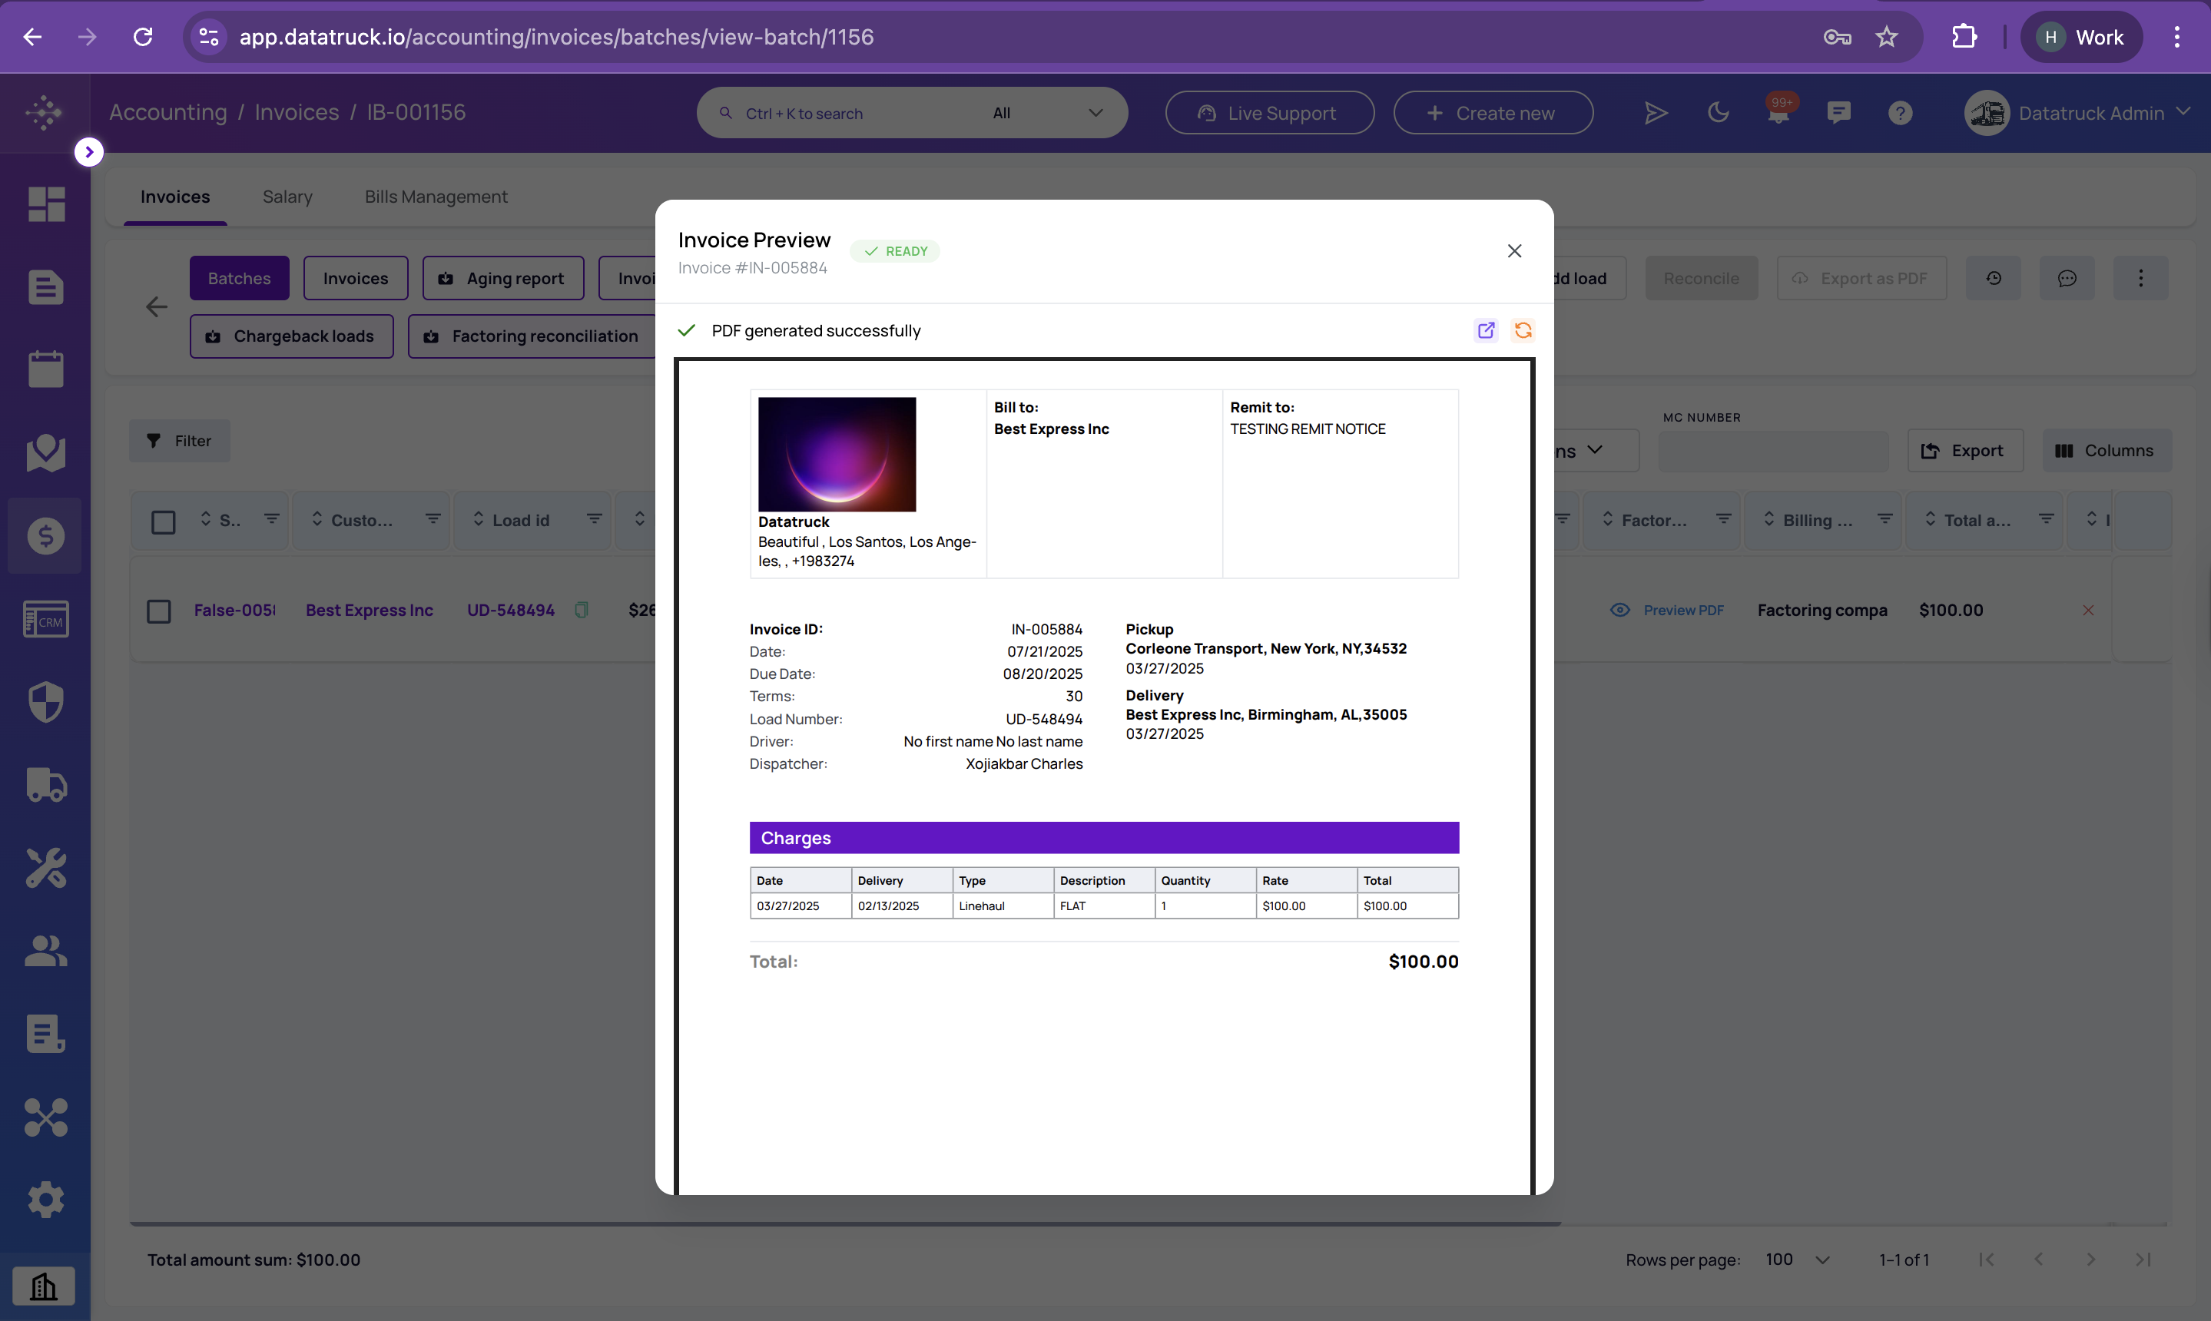The image size is (2211, 1321).
Task: Open safety shield icon in sidebar
Action: point(45,701)
